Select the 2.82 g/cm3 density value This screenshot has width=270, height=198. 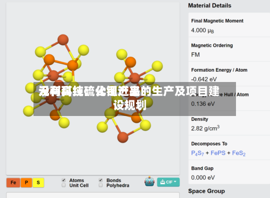(x=205, y=128)
